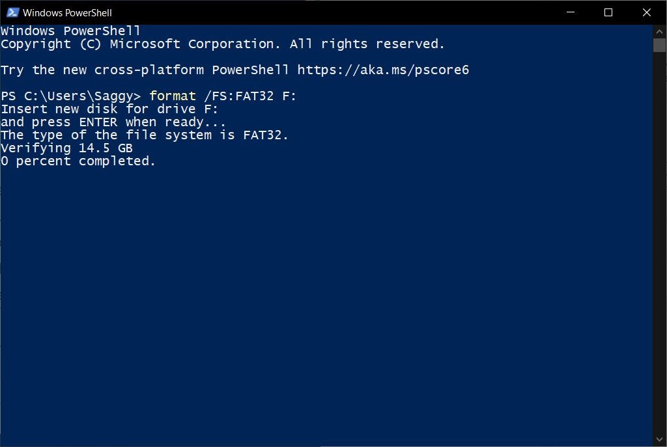Click the Windows PowerShell title text
This screenshot has height=447, width=667.
[68, 12]
